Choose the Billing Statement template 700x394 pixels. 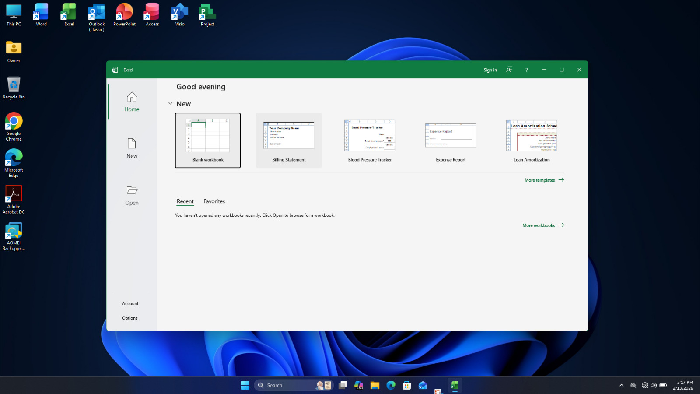coord(289,141)
